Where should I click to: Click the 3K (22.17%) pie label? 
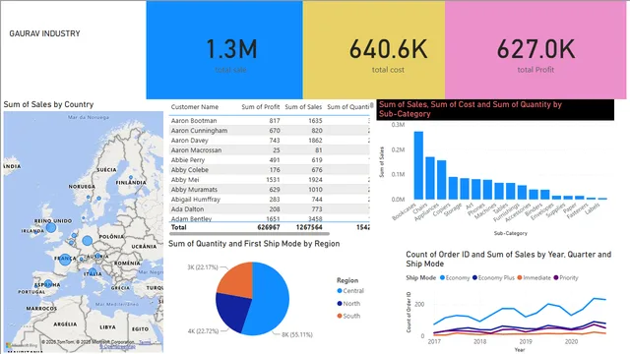coord(203,266)
